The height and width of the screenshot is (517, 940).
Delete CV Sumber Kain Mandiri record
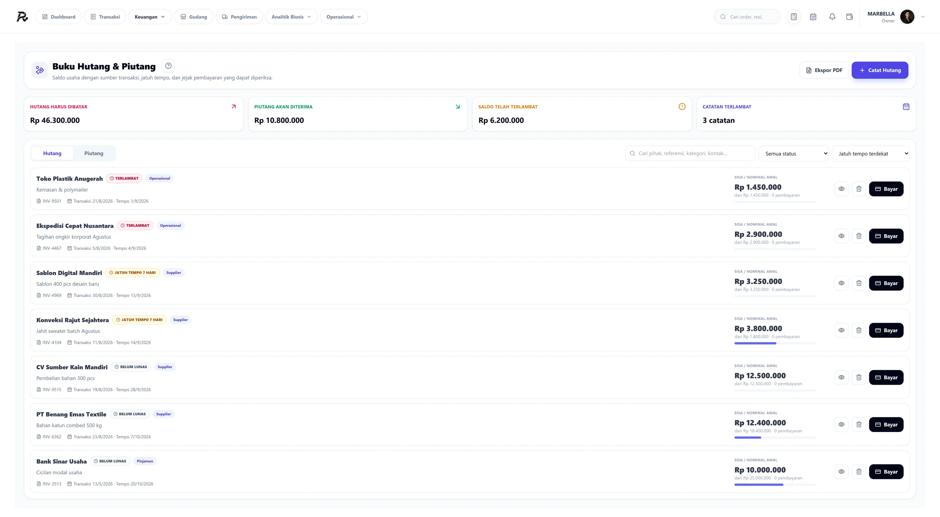[859, 378]
